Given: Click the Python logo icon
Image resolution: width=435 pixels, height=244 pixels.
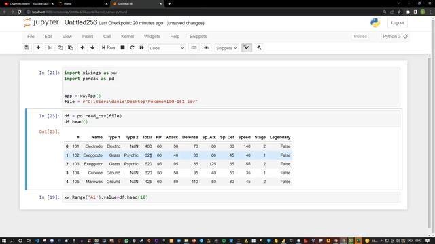Looking at the screenshot, I should point(375,22).
